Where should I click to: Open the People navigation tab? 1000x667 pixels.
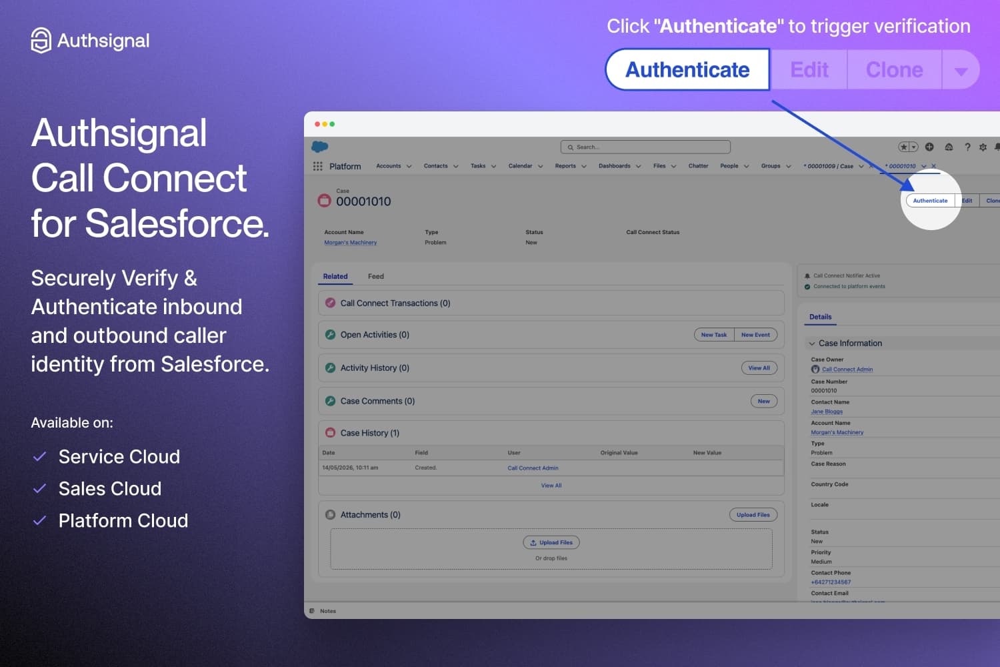(729, 166)
